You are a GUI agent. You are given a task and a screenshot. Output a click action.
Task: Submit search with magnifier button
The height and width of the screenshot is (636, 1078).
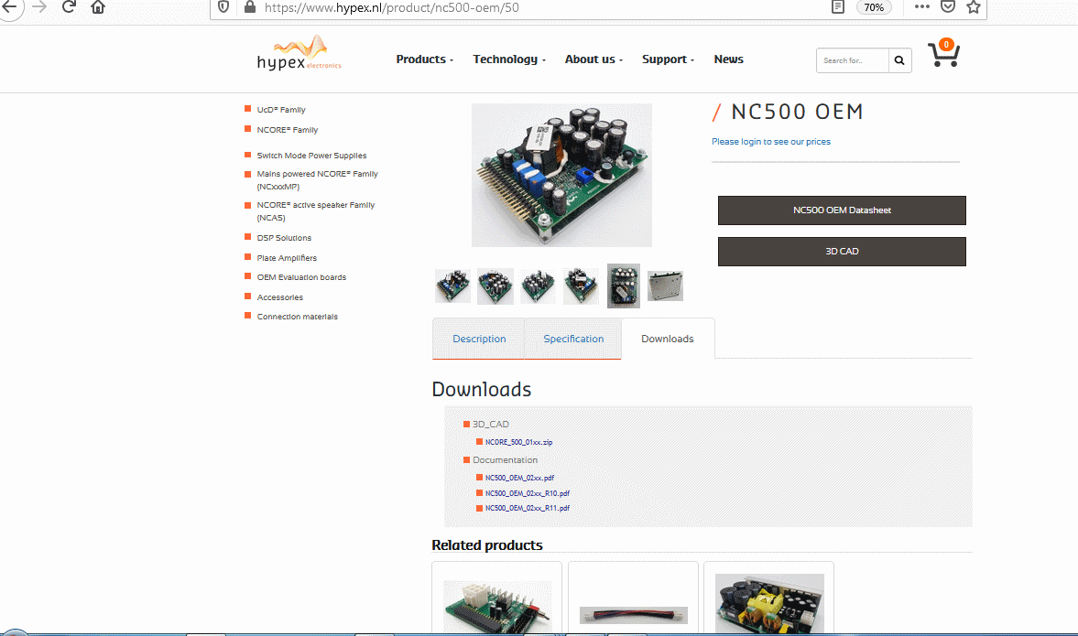click(x=899, y=60)
